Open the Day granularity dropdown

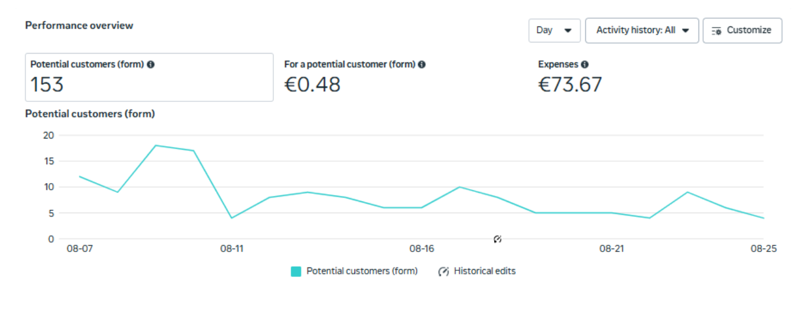point(554,31)
